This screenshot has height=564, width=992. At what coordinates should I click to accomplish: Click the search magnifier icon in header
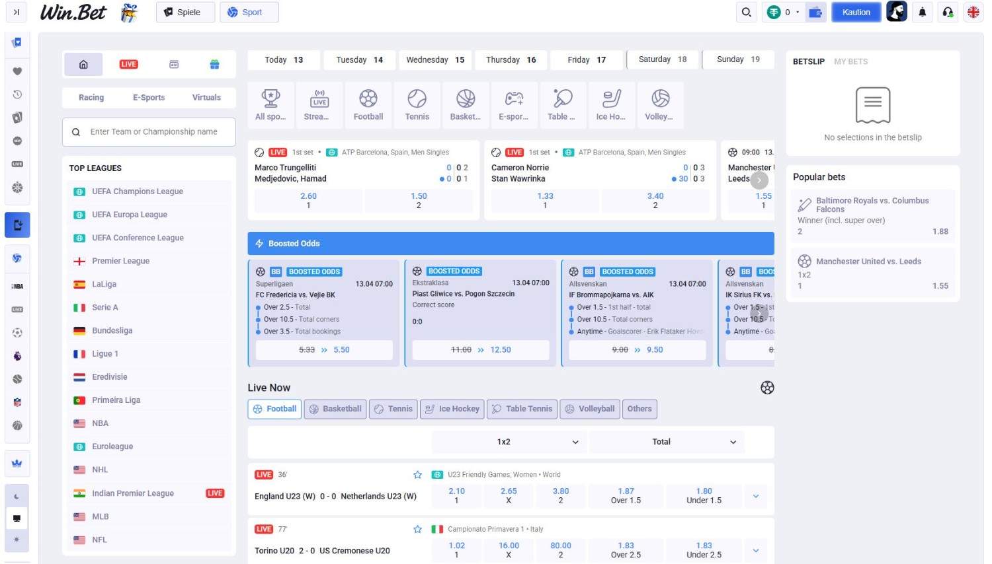(x=746, y=12)
